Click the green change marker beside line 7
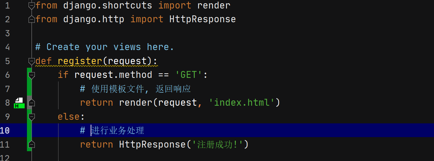Viewport: 434px width, 161px height. click(x=29, y=89)
